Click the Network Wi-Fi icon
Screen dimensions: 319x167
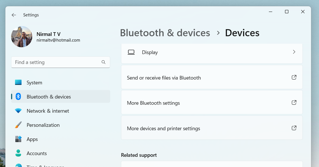point(18,111)
